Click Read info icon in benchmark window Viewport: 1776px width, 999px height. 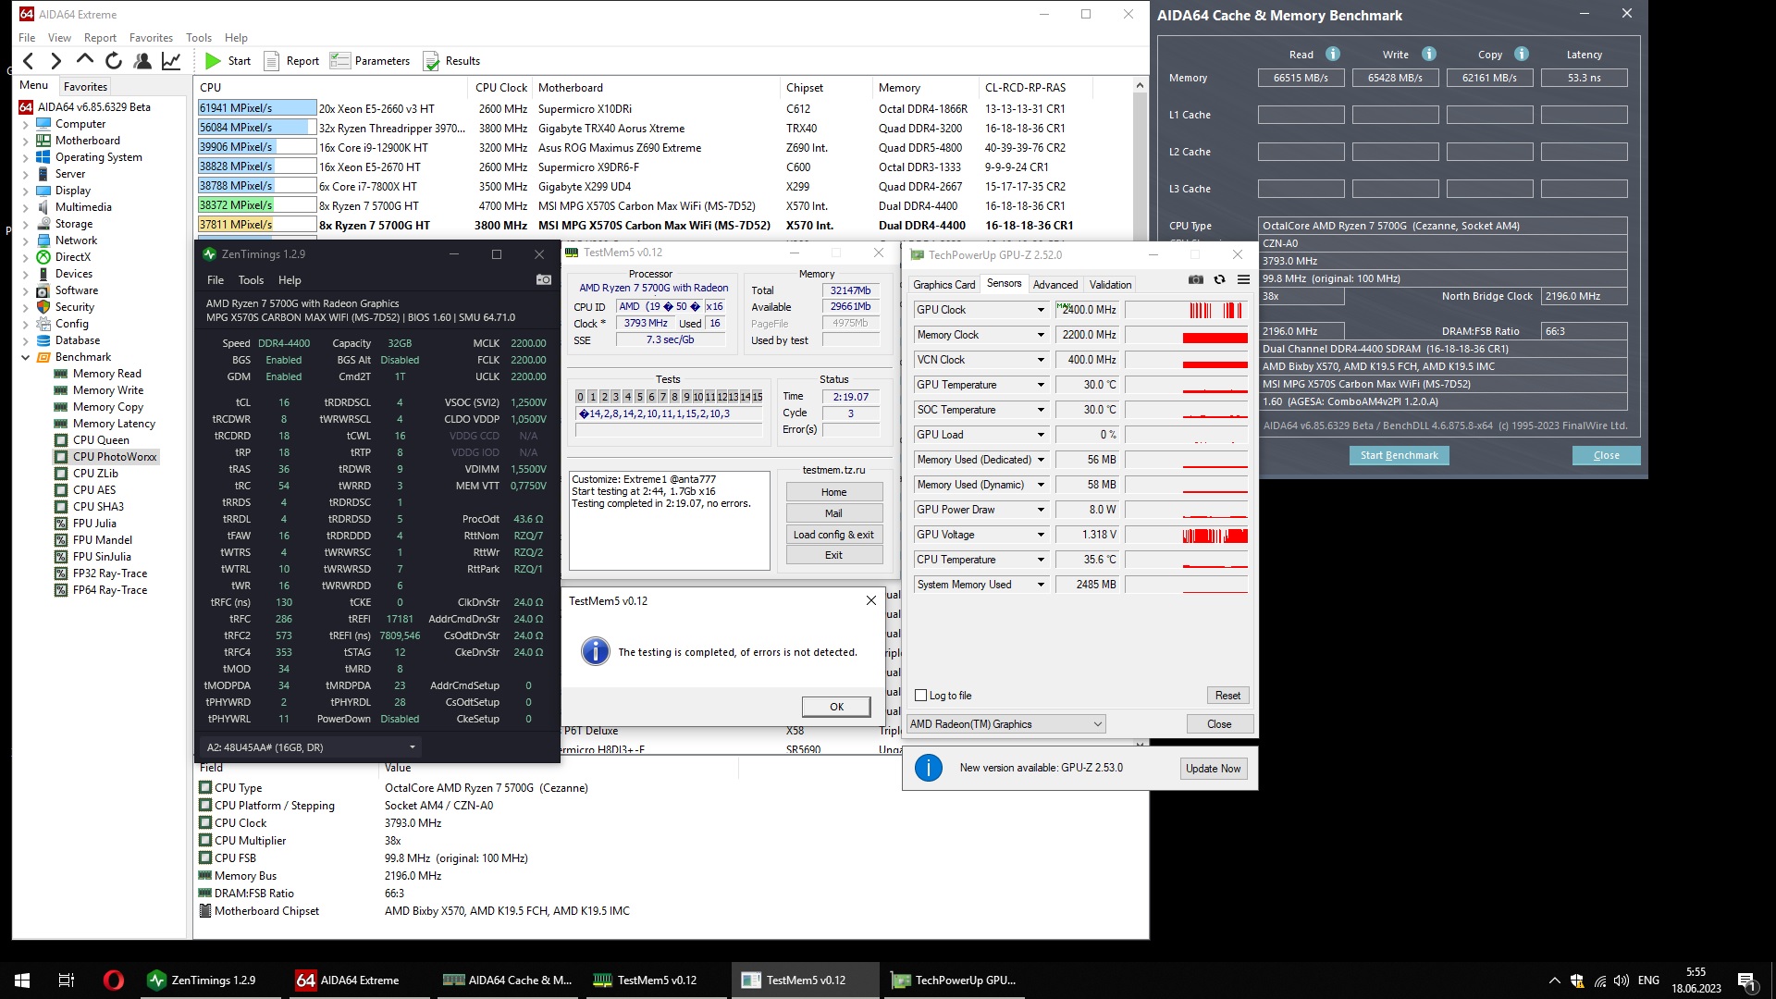click(x=1332, y=54)
